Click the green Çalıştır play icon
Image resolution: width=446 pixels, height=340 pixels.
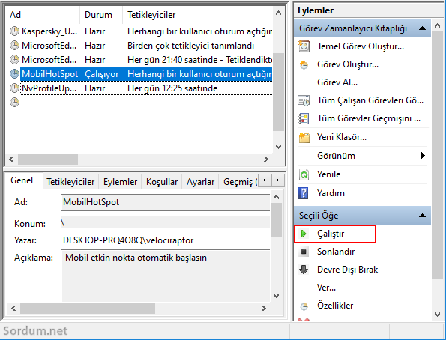304,234
